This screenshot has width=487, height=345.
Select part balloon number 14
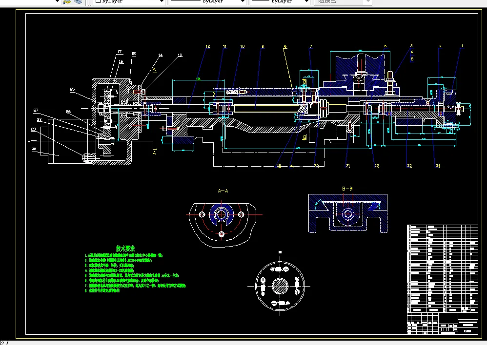click(x=161, y=55)
